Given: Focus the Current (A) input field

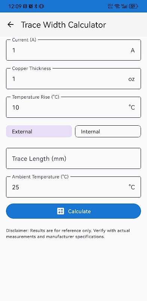Looking at the screenshot, I should [x=73, y=50].
